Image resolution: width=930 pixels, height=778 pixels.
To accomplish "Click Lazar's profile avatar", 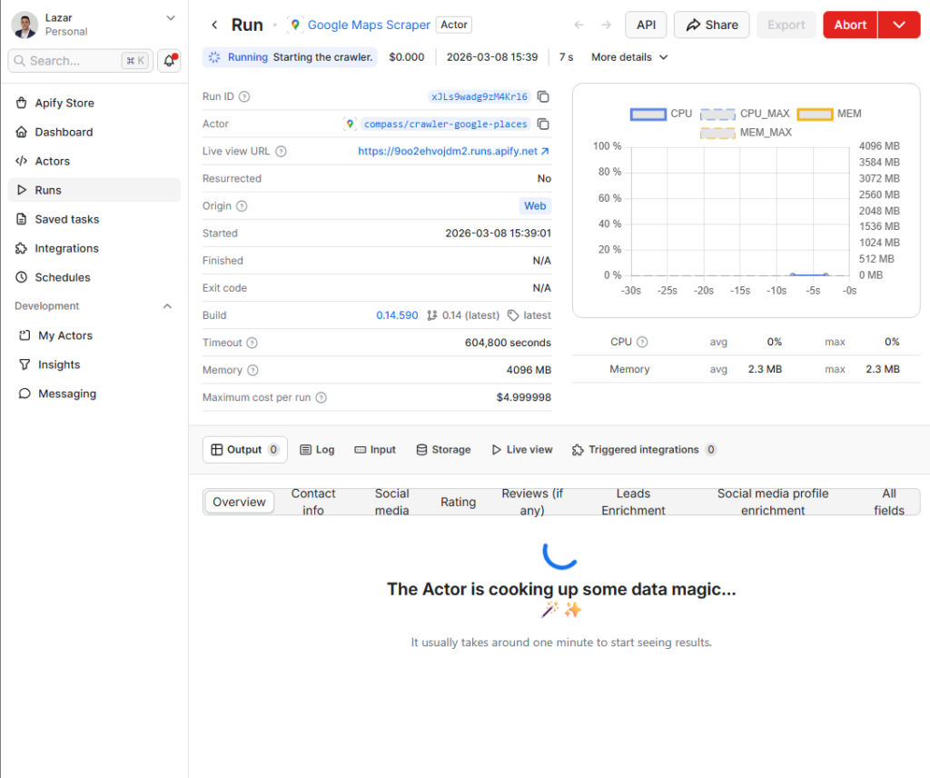I will tap(25, 25).
